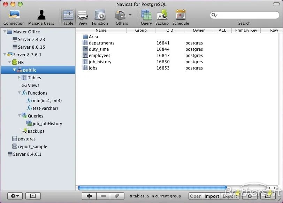Collapse the Server 8.3.6.1 node
This screenshot has height=203, width=283.
[5, 55]
